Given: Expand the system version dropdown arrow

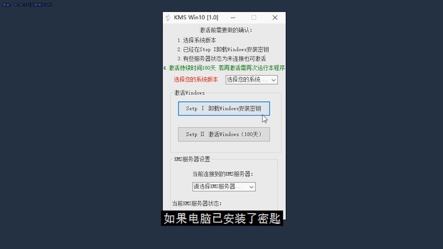Looking at the screenshot, I should point(274,80).
